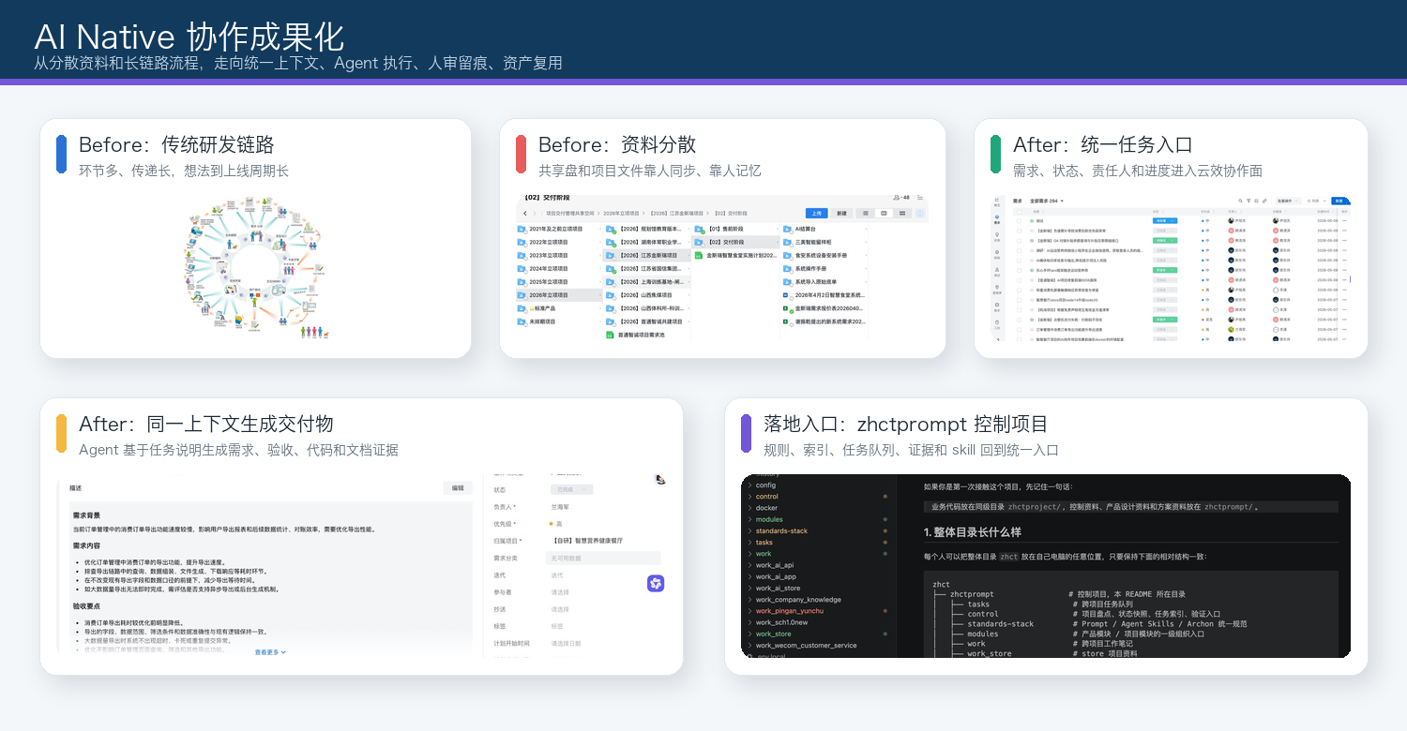Screen dimensions: 1407x731
Task: Select the compact rows view icon in file browser
Action: [x=902, y=214]
